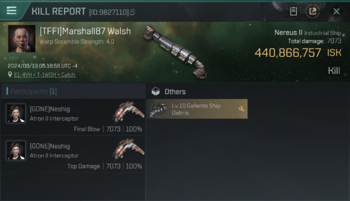The width and height of the screenshot is (350, 201).
Task: Open the T-1WDH constellation link
Action: (x=47, y=75)
